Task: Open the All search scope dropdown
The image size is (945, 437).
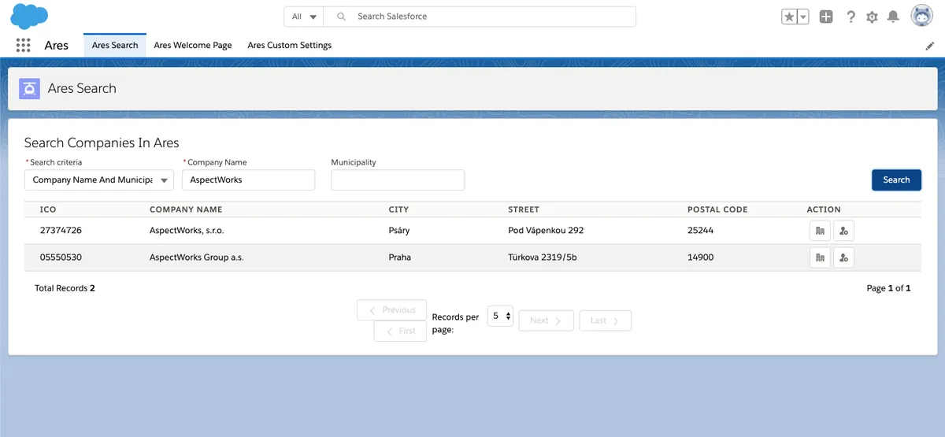Action: [x=304, y=17]
